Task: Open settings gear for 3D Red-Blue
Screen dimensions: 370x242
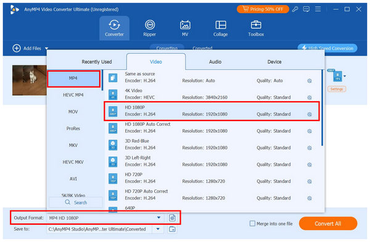Action: click(x=310, y=148)
